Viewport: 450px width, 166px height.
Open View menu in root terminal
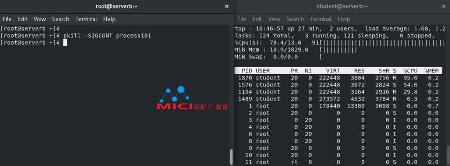[40, 19]
